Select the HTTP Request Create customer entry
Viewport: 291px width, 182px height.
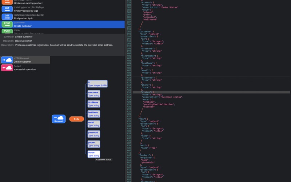pos(25,60)
